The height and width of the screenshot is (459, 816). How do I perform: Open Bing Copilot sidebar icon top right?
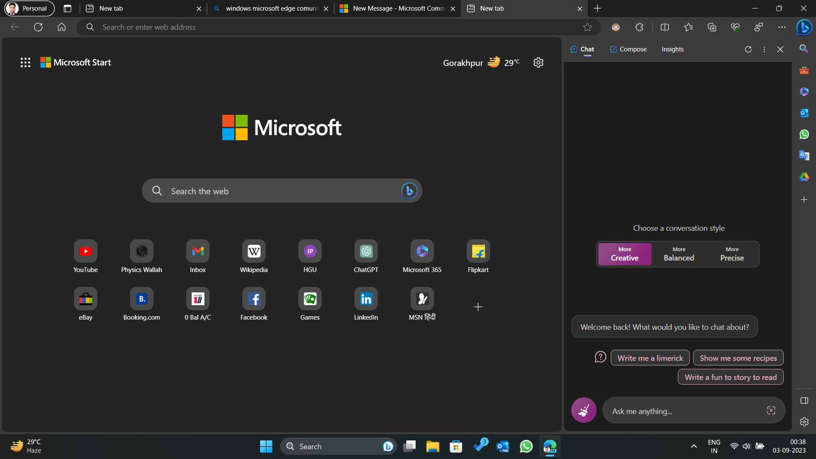click(804, 27)
